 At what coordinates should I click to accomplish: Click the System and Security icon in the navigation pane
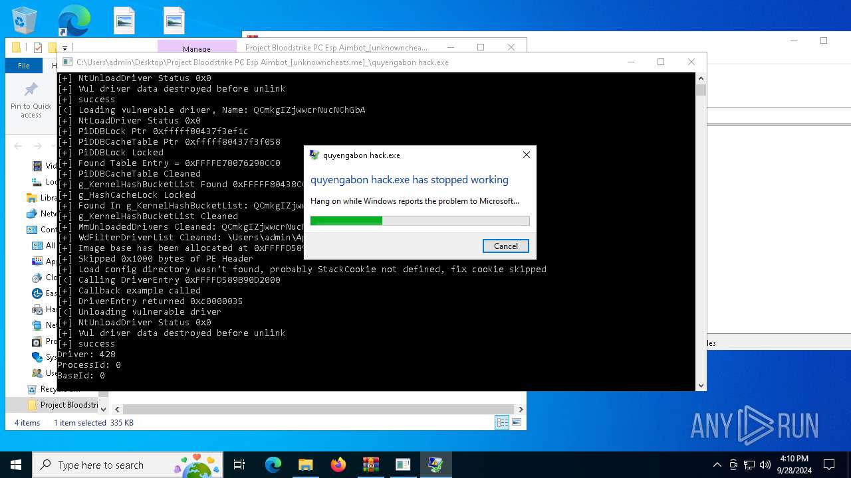[x=37, y=357]
